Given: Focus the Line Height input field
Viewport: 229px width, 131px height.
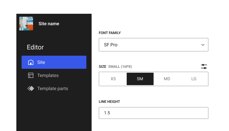Looking at the screenshot, I should tap(153, 113).
